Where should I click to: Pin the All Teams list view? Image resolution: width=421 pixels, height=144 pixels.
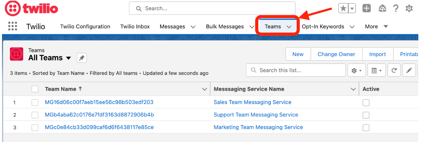pyautogui.click(x=82, y=58)
